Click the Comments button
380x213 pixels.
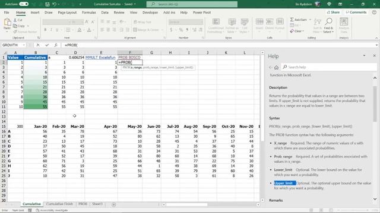pos(356,12)
